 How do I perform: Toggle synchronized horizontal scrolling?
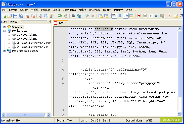click(106, 16)
